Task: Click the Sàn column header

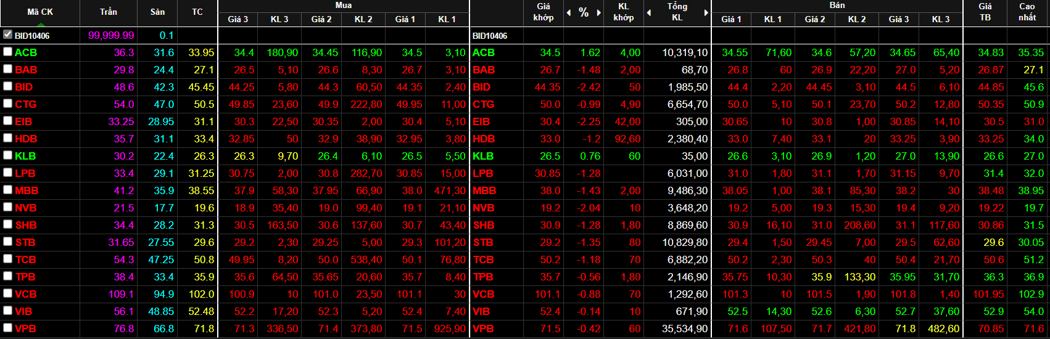Action: [157, 12]
